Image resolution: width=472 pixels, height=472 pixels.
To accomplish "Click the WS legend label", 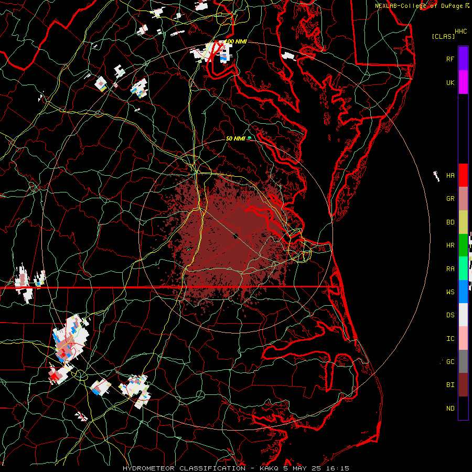I will pyautogui.click(x=450, y=292).
